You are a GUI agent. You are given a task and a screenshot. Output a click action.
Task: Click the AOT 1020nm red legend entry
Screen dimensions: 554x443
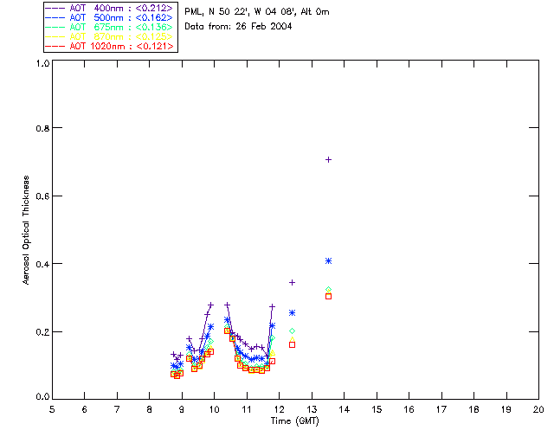click(109, 46)
